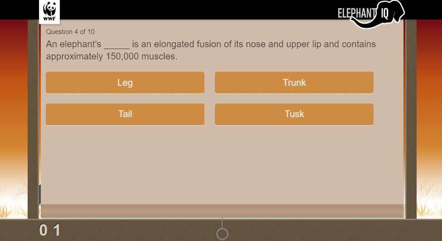Click the Elephant IQ elephant silhouette

378,14
